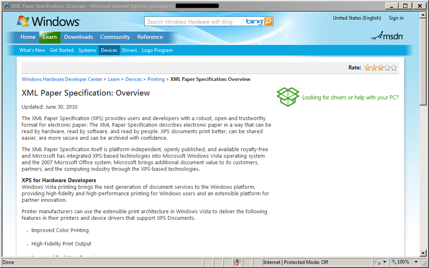Click the security lock icon in status bar
Viewport: 429px width, 268px height.
(x=378, y=262)
